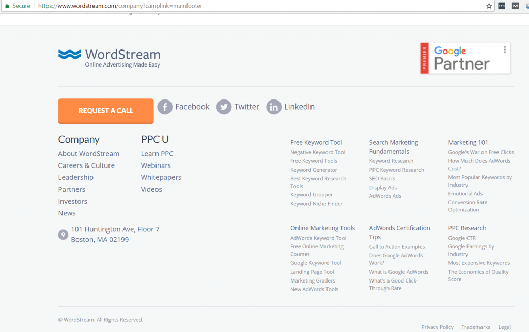This screenshot has width=529, height=332.
Task: Open the Landing Page Tool link
Action: coord(312,272)
